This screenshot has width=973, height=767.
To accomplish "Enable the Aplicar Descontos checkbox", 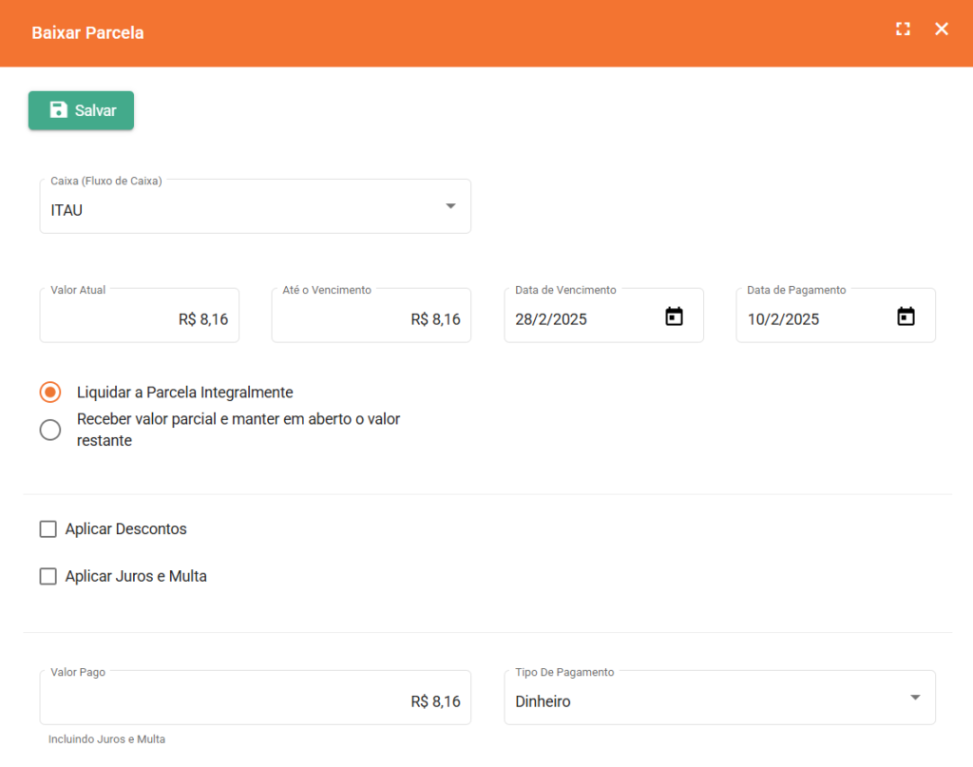I will pyautogui.click(x=48, y=529).
